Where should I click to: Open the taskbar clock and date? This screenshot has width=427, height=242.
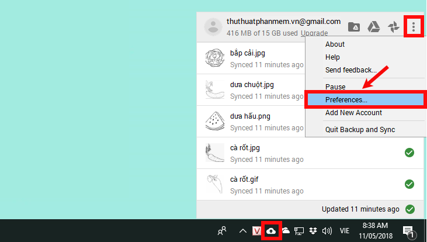375,230
